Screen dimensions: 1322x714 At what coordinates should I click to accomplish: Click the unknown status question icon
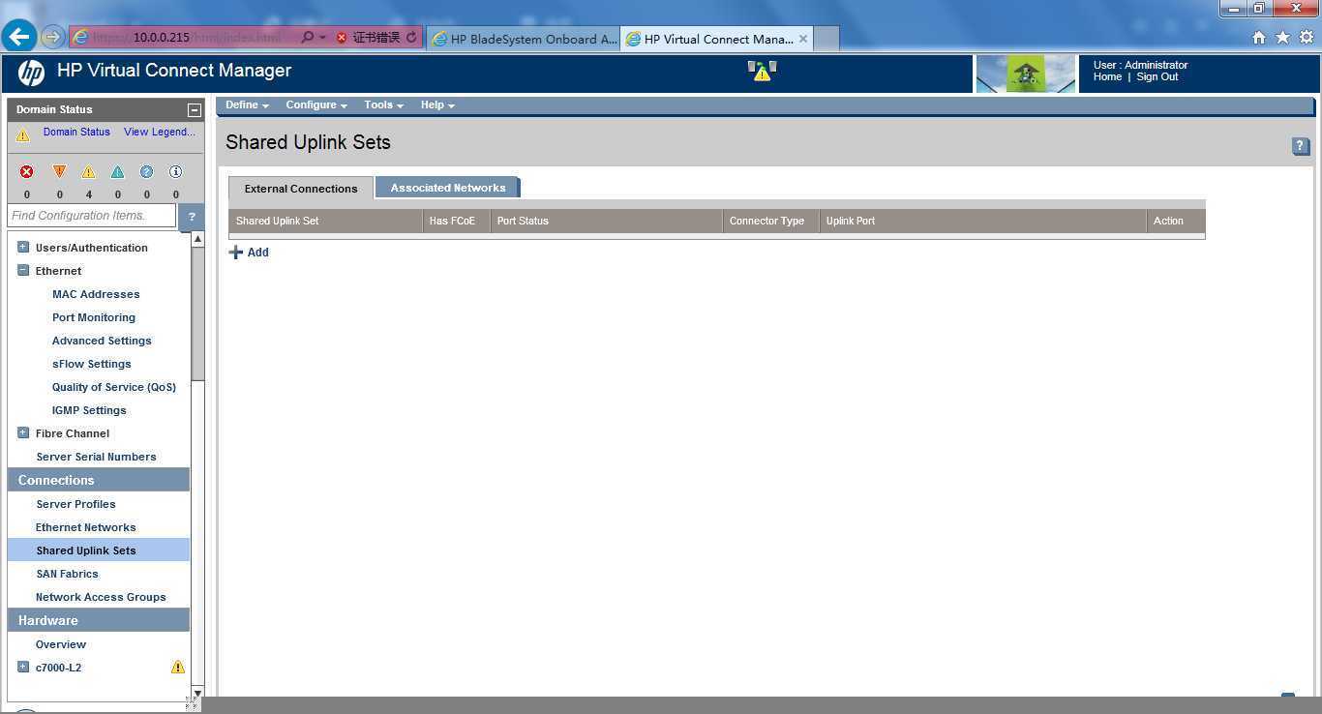pyautogui.click(x=146, y=171)
